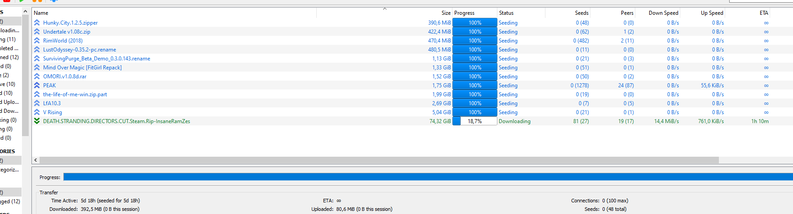Select the RimWorld (2018) torrent name
The width and height of the screenshot is (793, 214).
63,40
